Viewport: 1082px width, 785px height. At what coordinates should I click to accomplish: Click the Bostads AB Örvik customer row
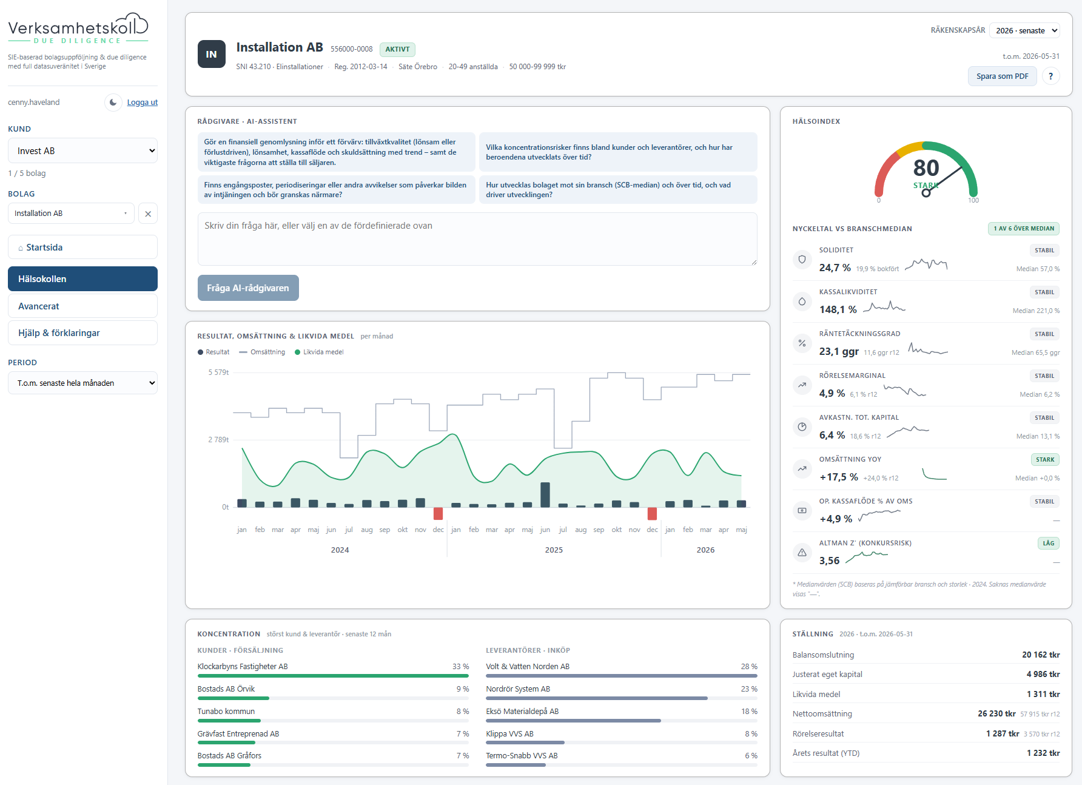(333, 692)
